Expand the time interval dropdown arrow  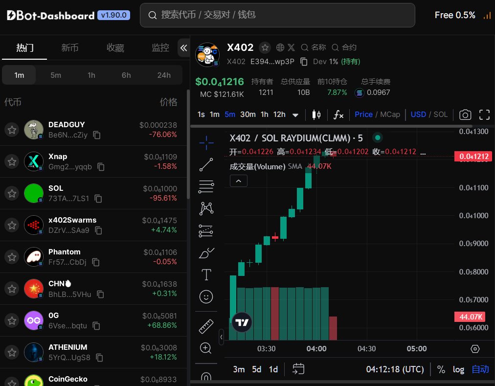point(295,115)
